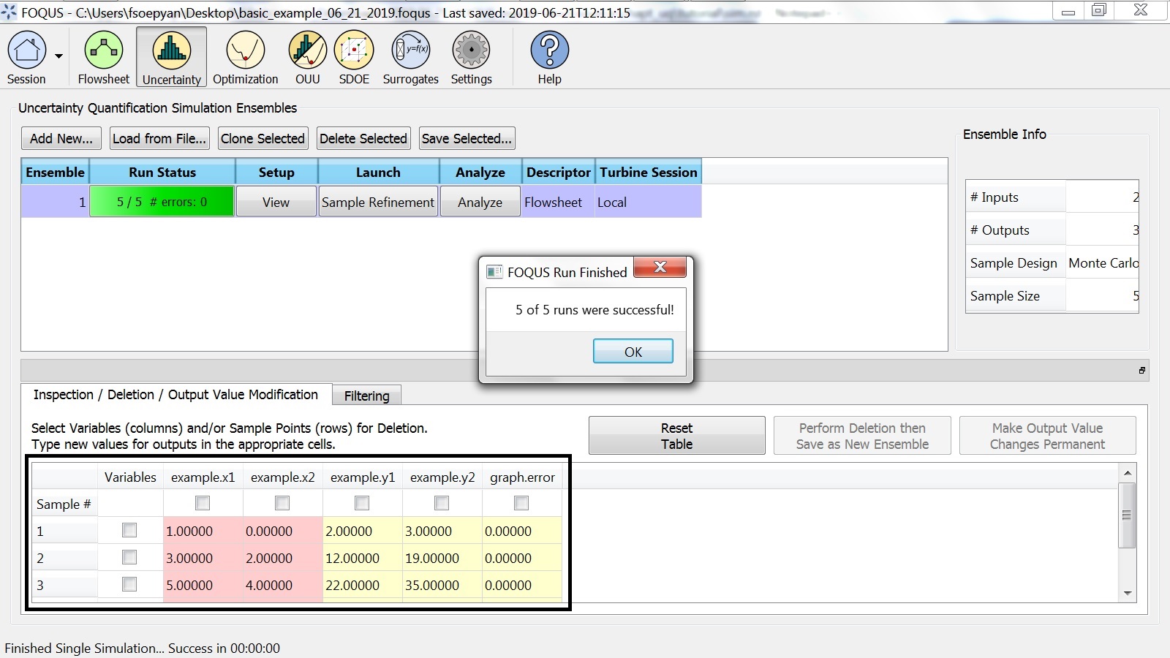Select sample row 2 checkbox
Image resolution: width=1170 pixels, height=658 pixels.
tap(129, 557)
